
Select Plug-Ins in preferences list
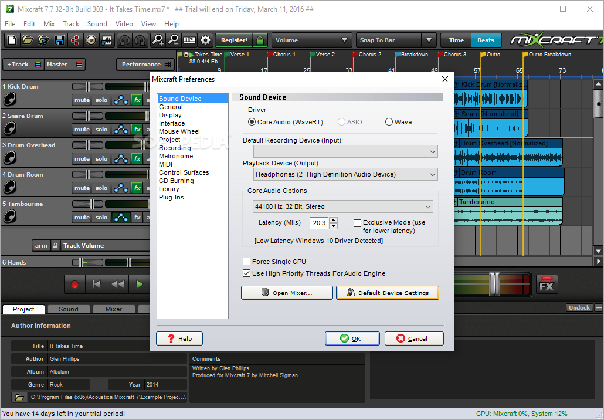point(171,197)
